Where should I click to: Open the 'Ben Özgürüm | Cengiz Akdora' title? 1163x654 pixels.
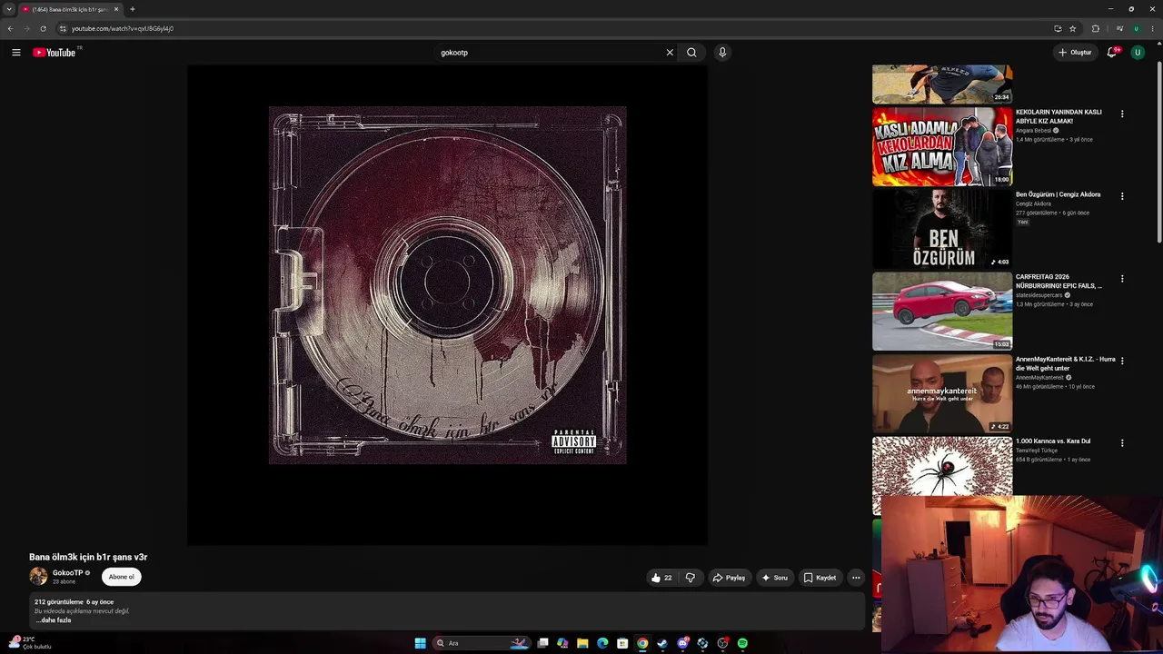[1058, 194]
